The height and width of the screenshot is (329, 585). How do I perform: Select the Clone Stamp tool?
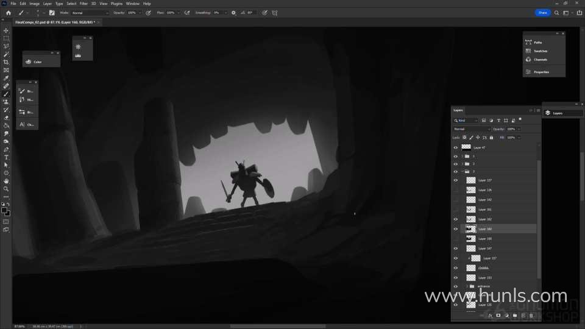(6, 102)
